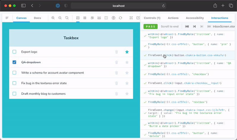This screenshot has width=237, height=140.
Task: Jump to last interaction step
Action: tap(209, 26)
